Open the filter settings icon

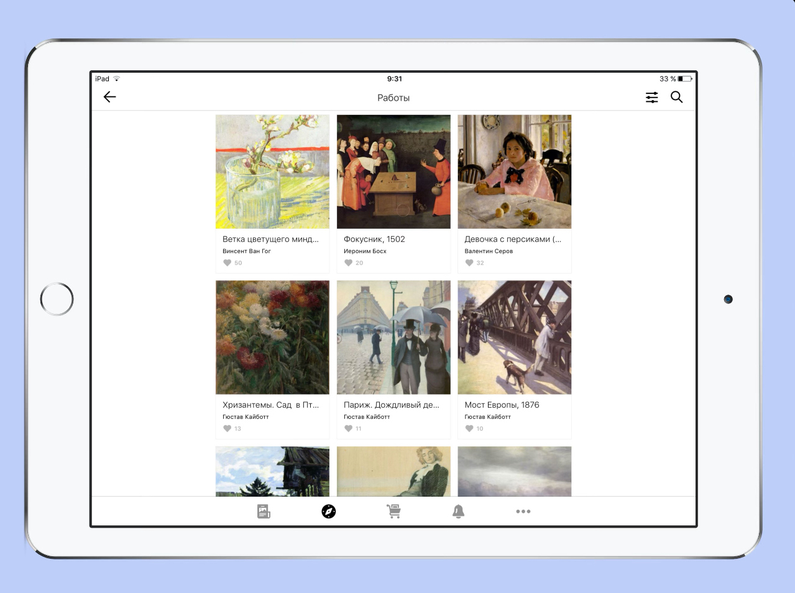coord(651,98)
